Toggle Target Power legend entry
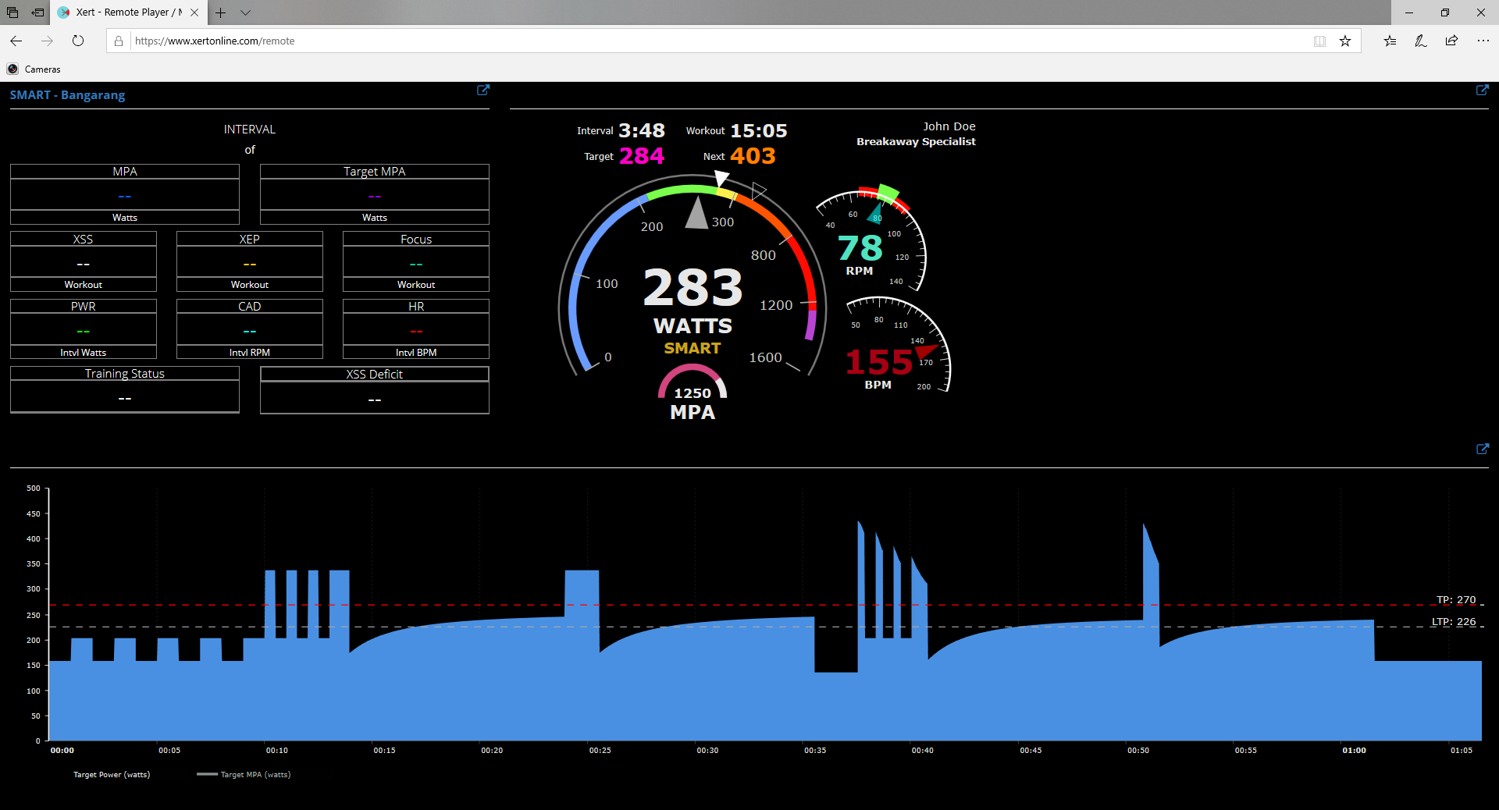The width and height of the screenshot is (1499, 810). point(112,775)
